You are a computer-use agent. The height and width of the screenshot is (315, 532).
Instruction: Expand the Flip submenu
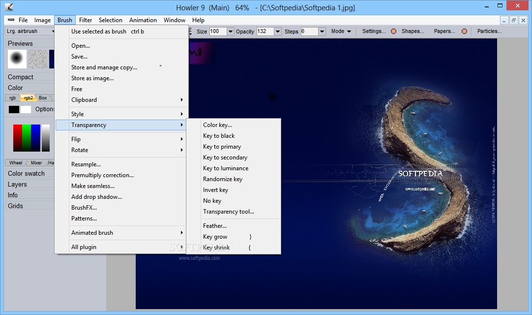coord(121,139)
